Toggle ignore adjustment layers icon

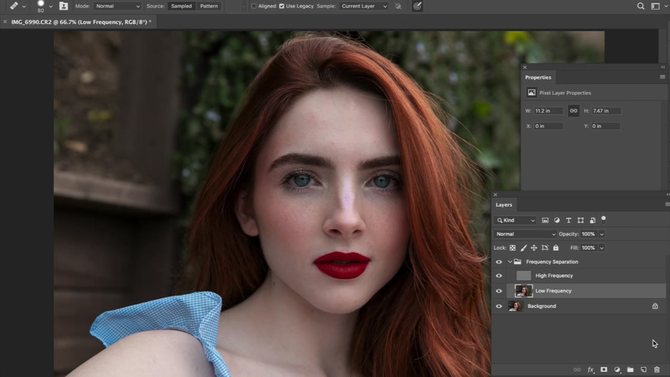[398, 6]
